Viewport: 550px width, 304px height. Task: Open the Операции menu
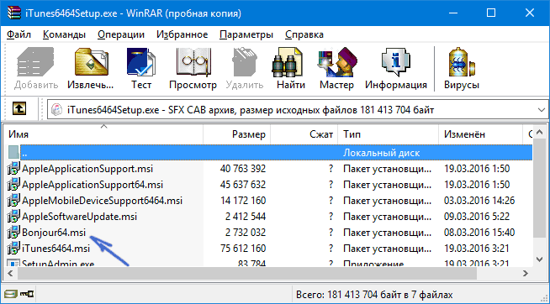(x=121, y=34)
